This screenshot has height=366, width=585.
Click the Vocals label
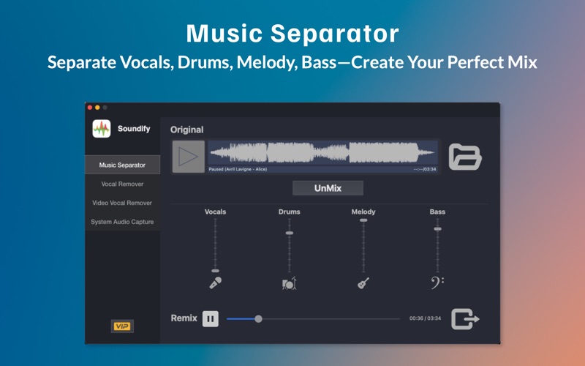click(215, 212)
